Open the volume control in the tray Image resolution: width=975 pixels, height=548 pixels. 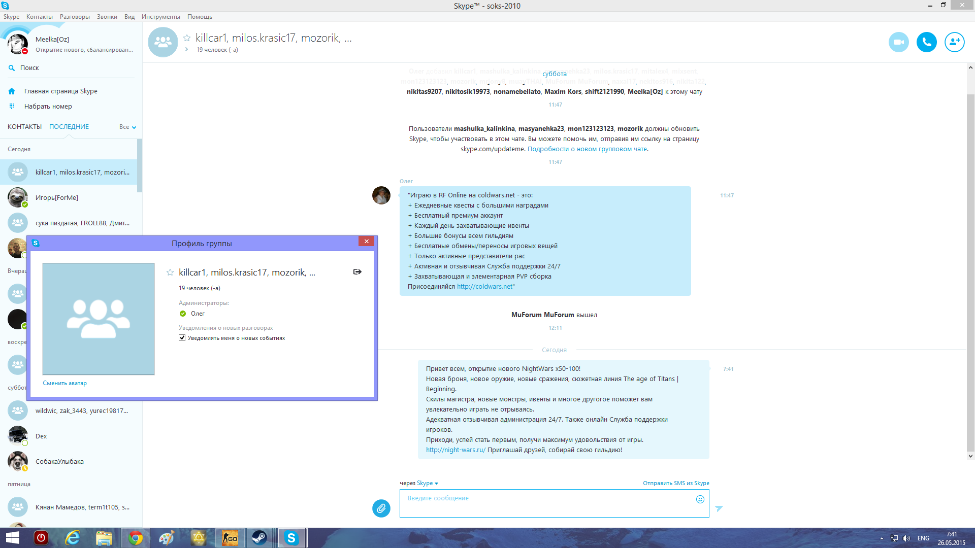coord(906,538)
